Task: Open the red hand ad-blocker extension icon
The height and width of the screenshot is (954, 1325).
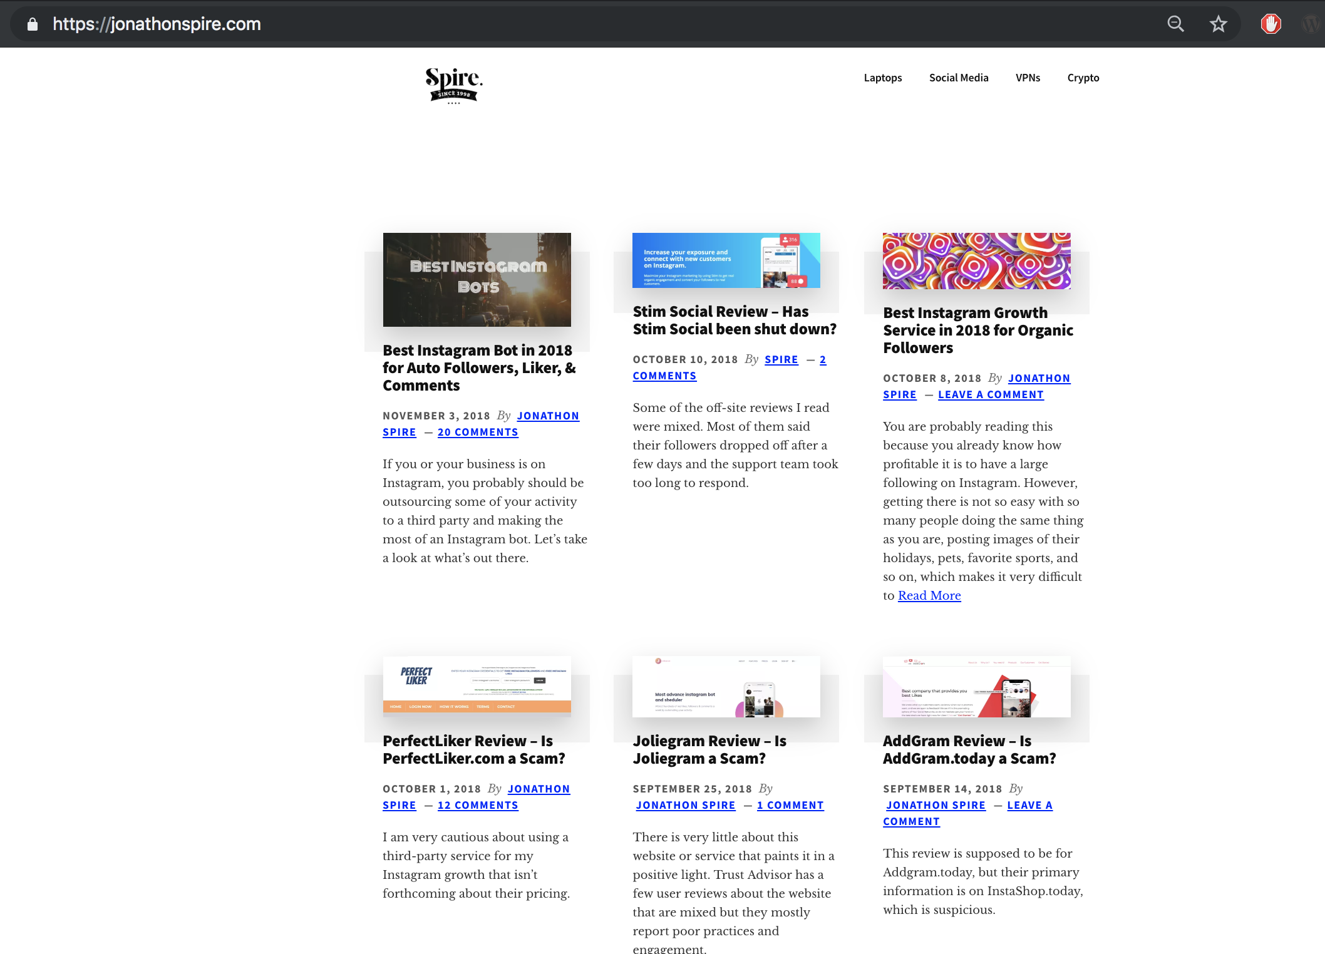Action: [1271, 24]
